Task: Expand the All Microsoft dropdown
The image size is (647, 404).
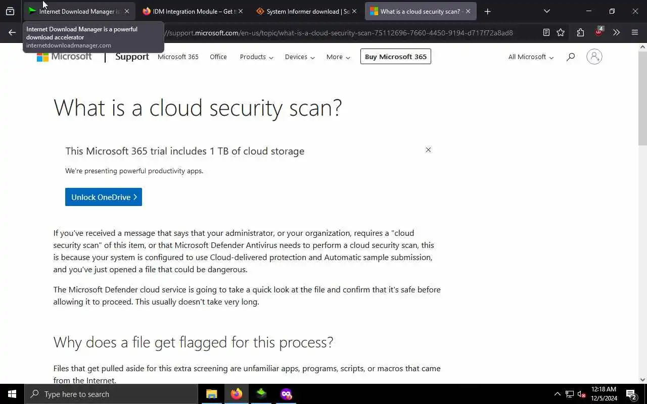Action: pyautogui.click(x=530, y=57)
